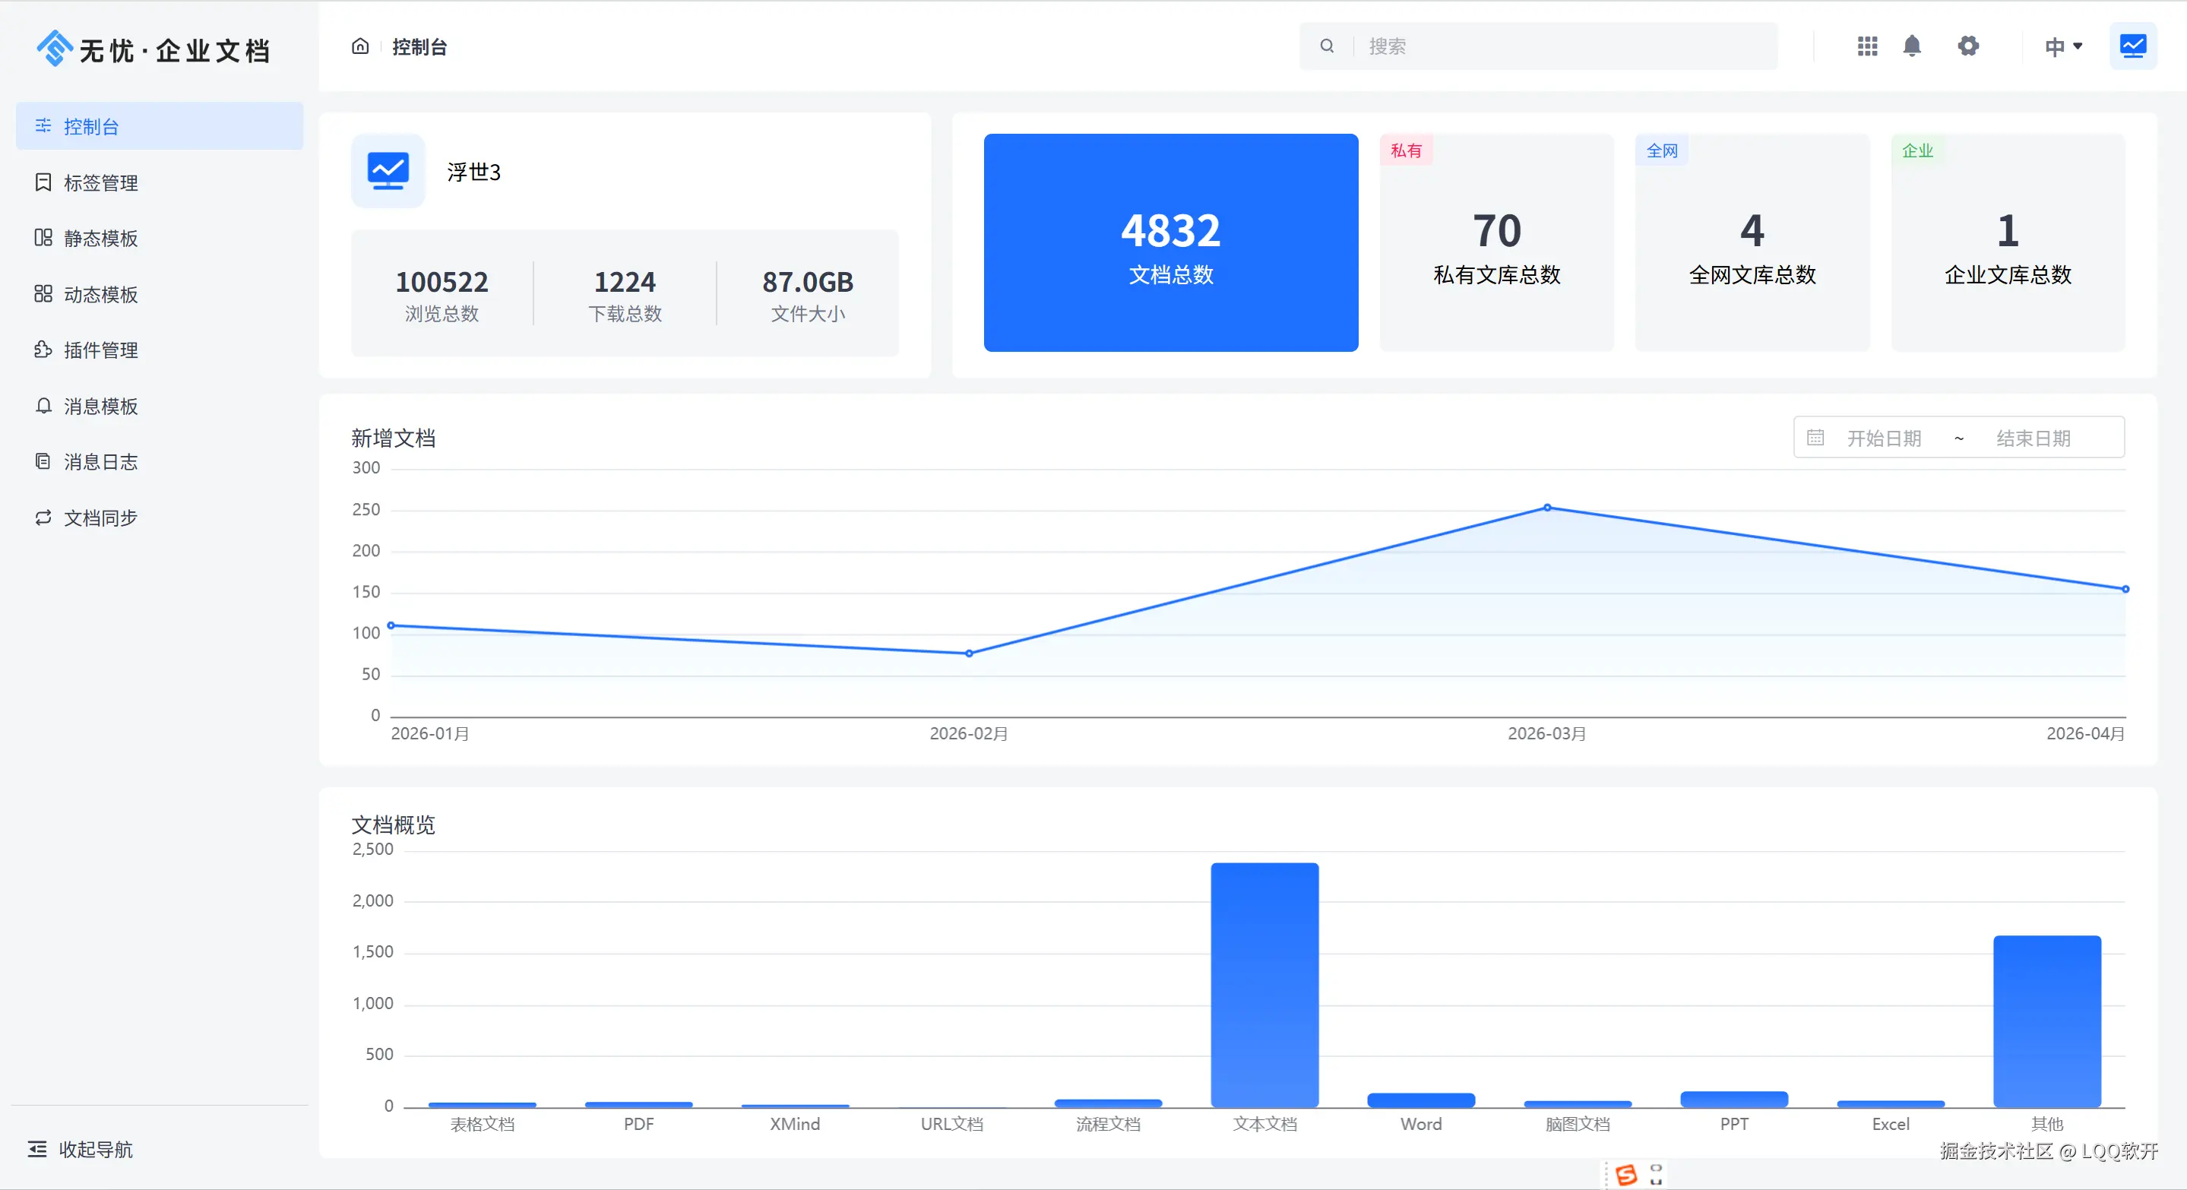Click the Sogou input method tray icon
The image size is (2187, 1190).
point(1627,1175)
